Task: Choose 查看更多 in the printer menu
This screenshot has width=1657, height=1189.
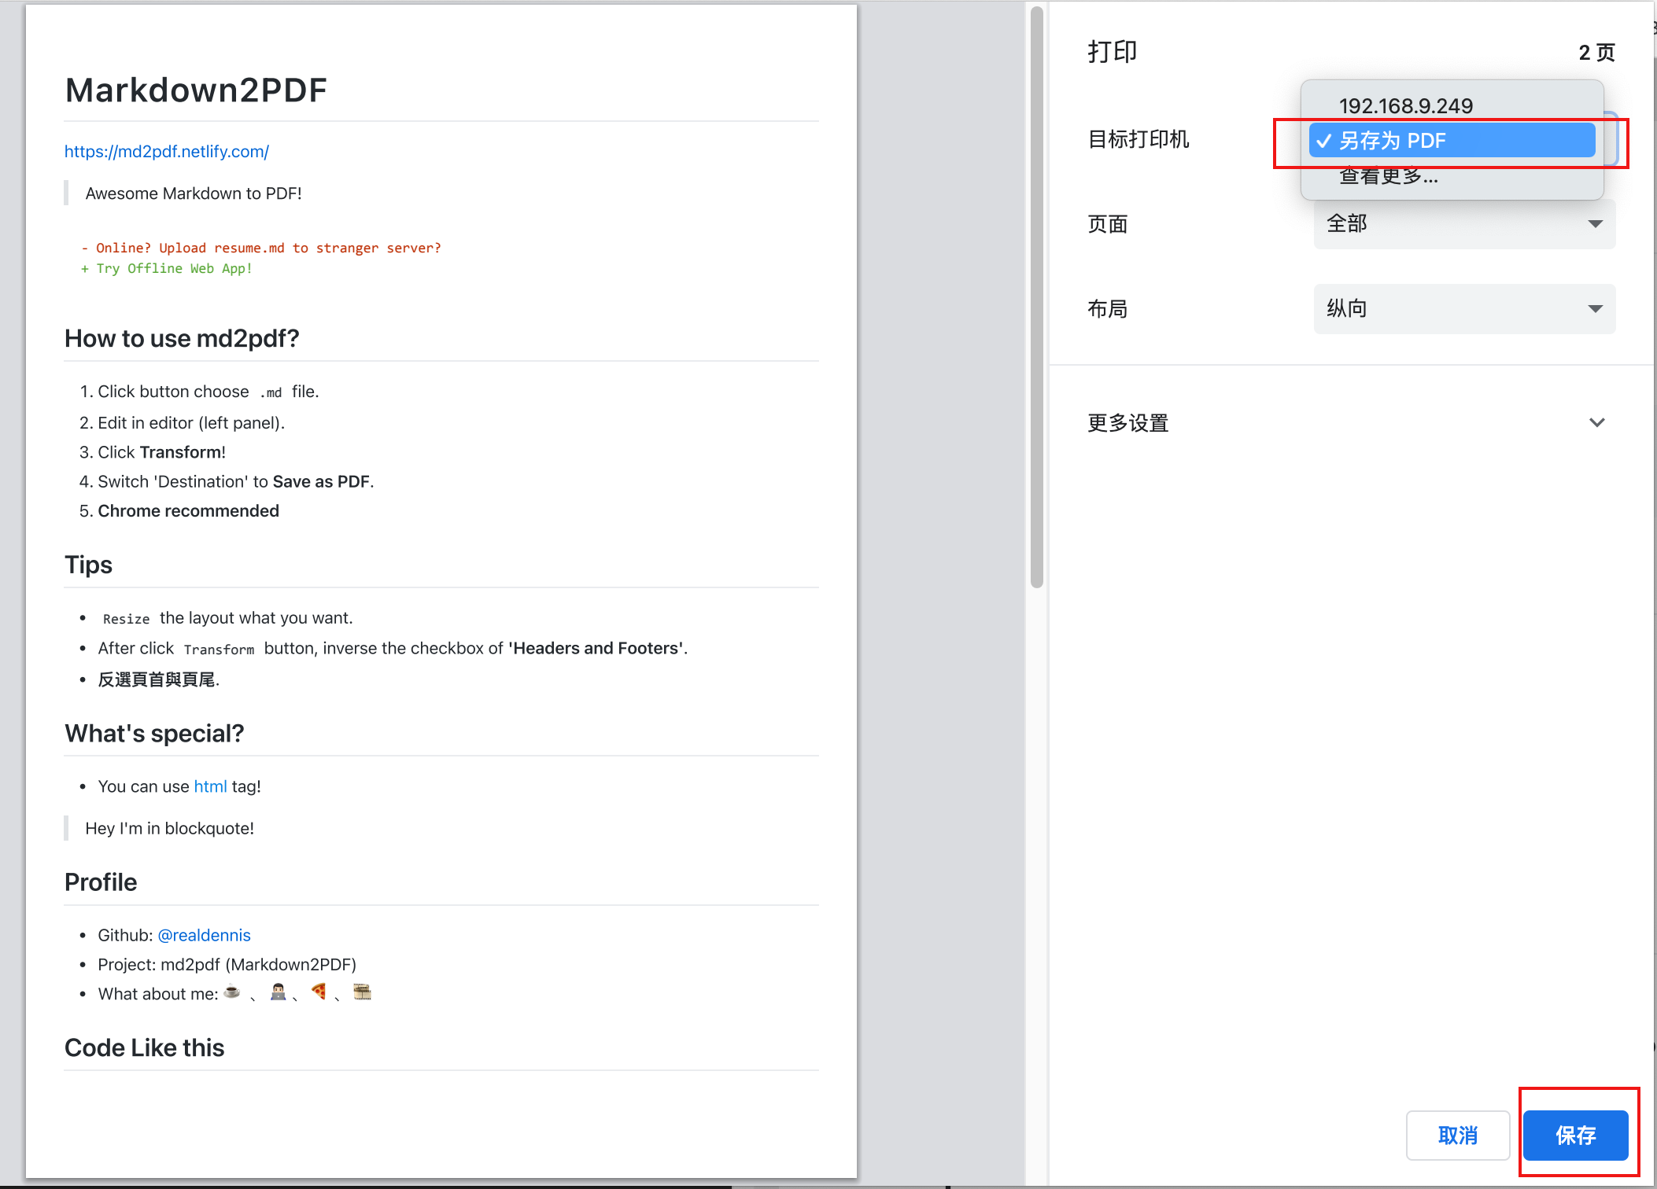Action: pyautogui.click(x=1387, y=176)
